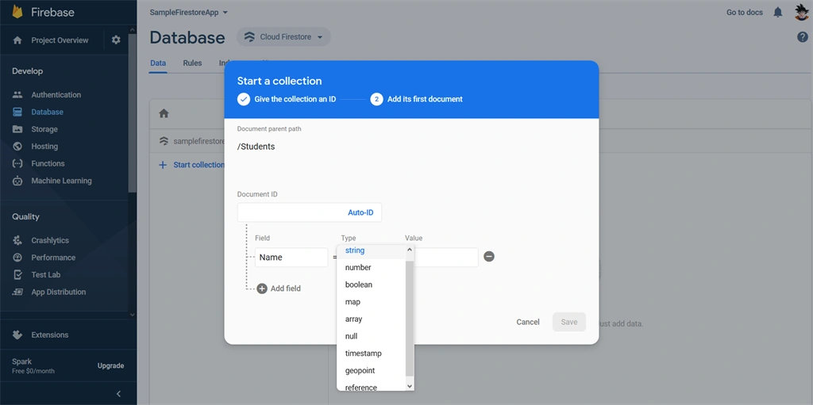Click the samplefirestore database icon

click(x=164, y=141)
